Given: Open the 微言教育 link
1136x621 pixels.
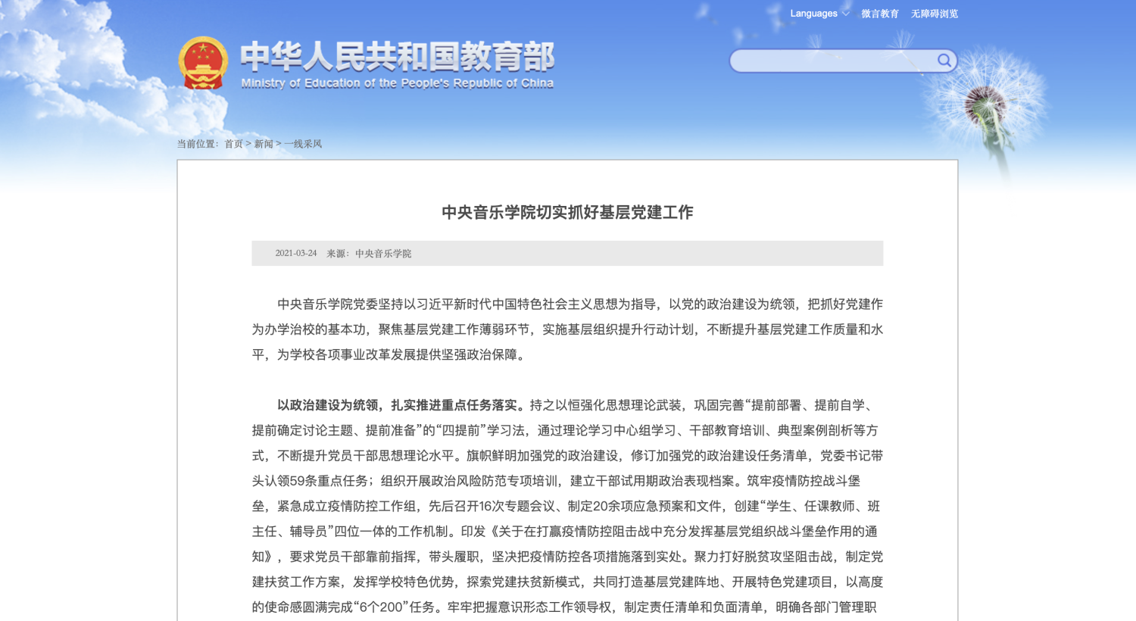Looking at the screenshot, I should tap(879, 14).
